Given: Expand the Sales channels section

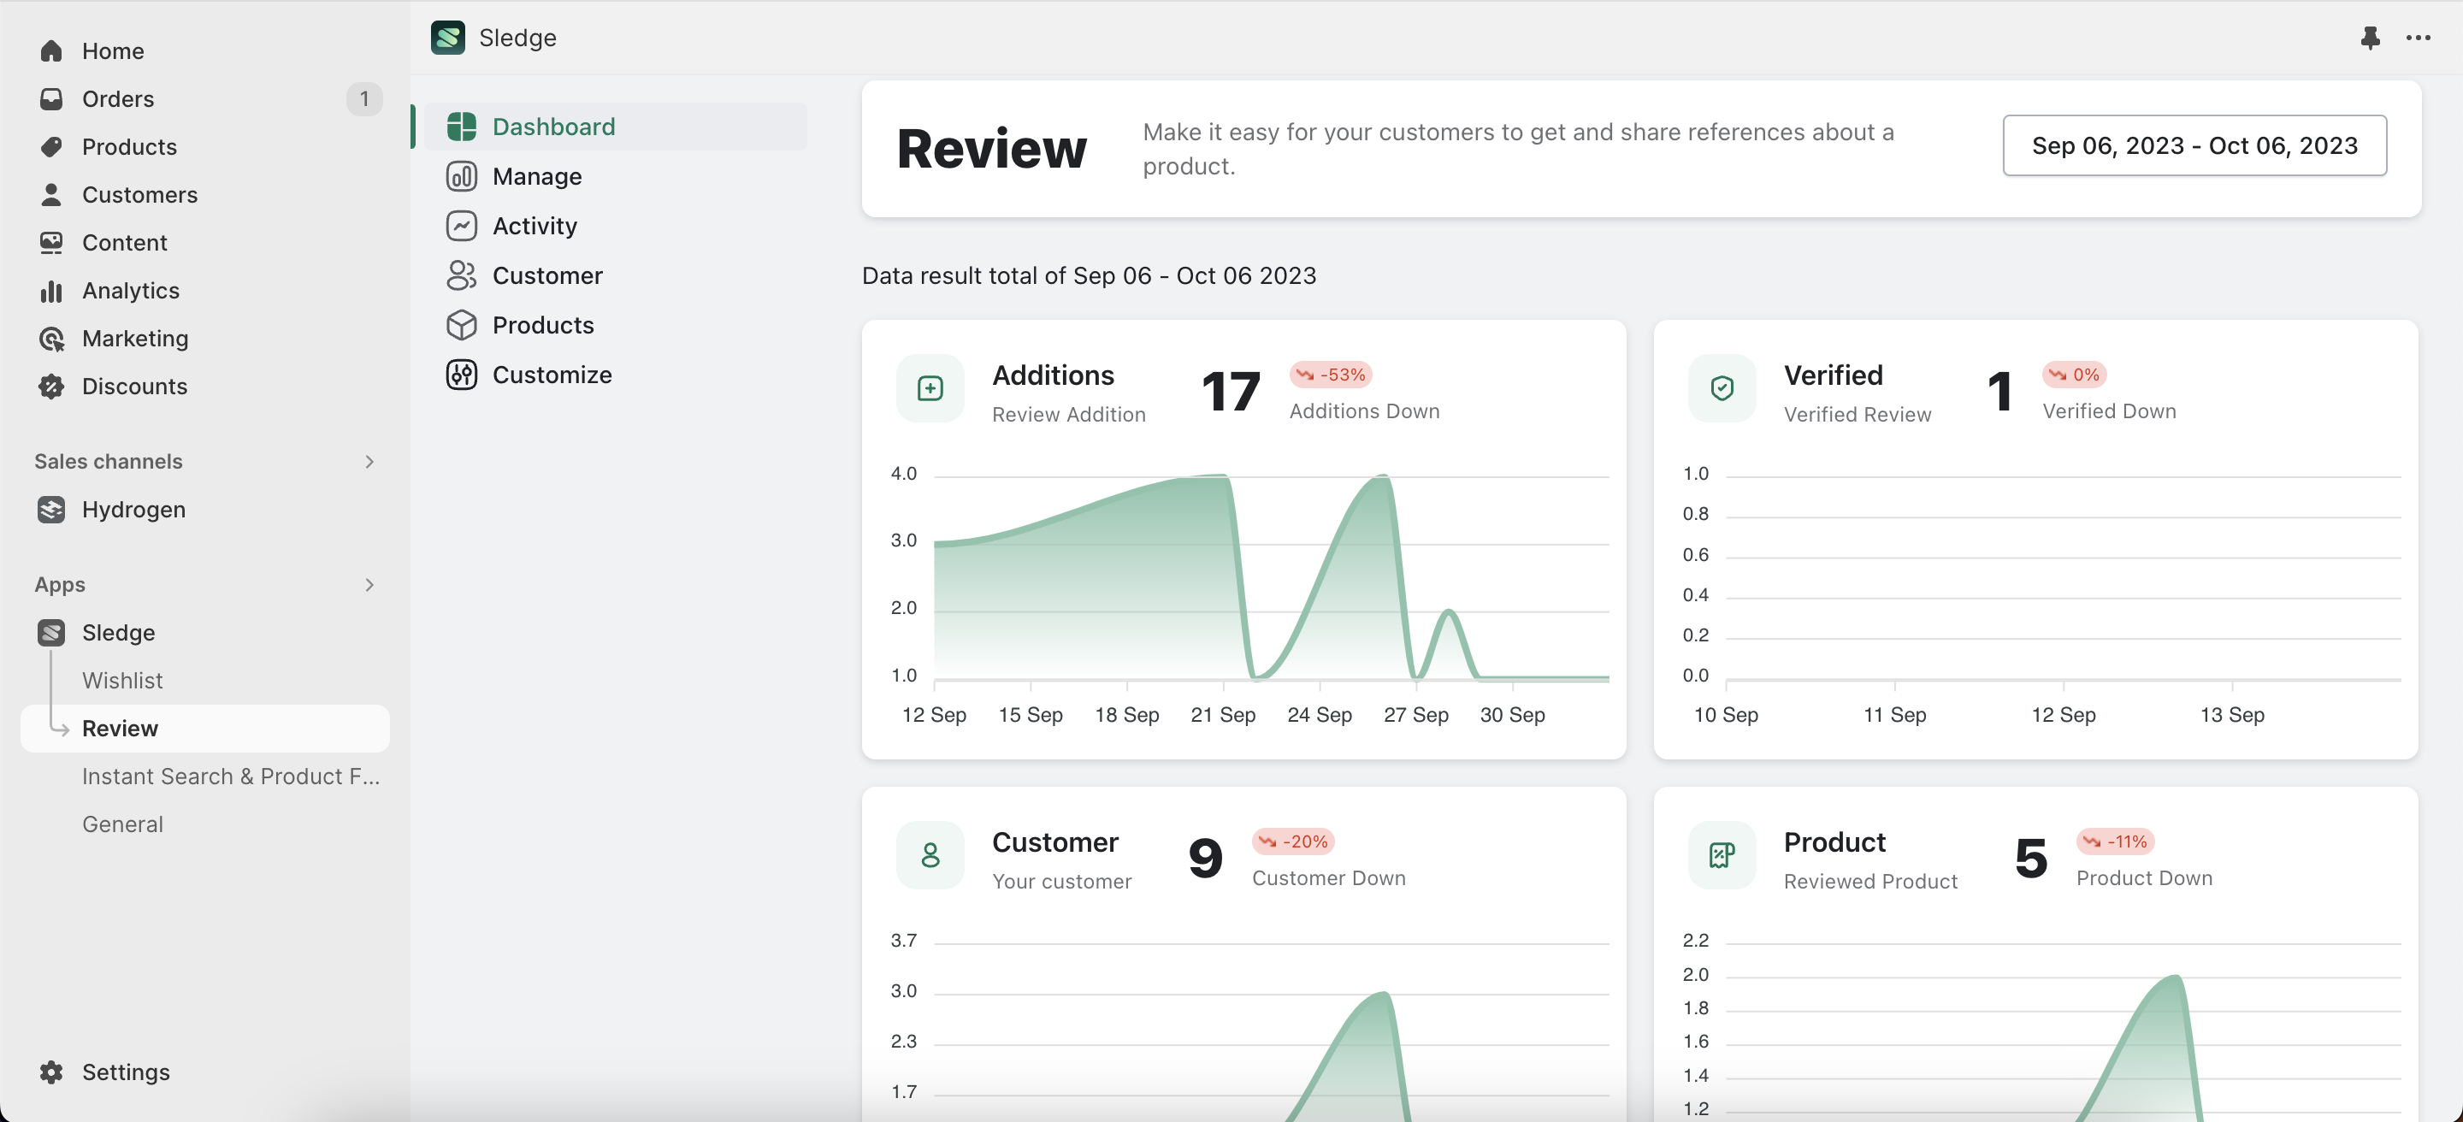Looking at the screenshot, I should [366, 460].
